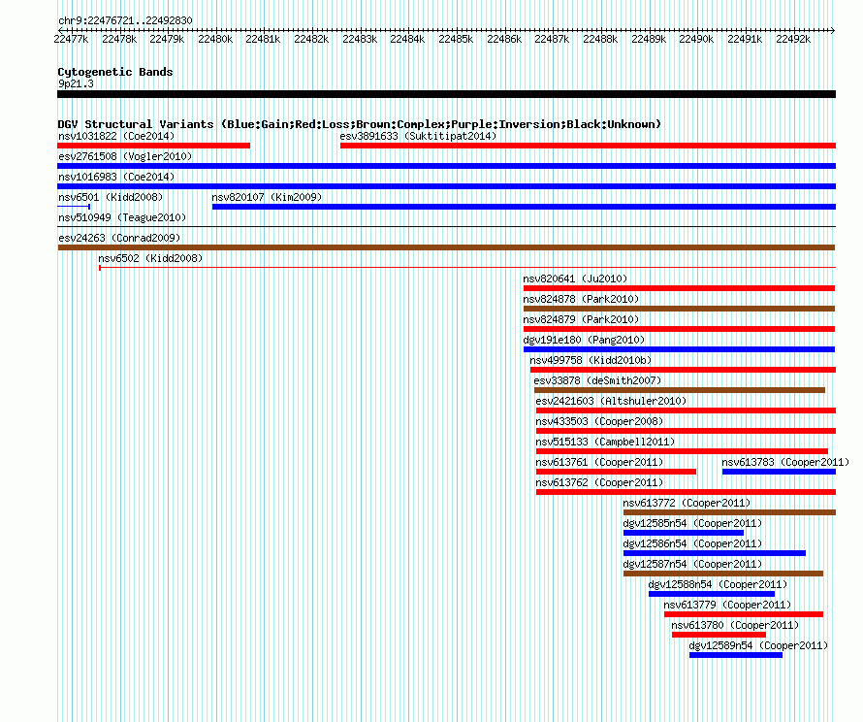This screenshot has height=722, width=863.
Task: Click the thin black nsv510949 line
Action: [446, 226]
